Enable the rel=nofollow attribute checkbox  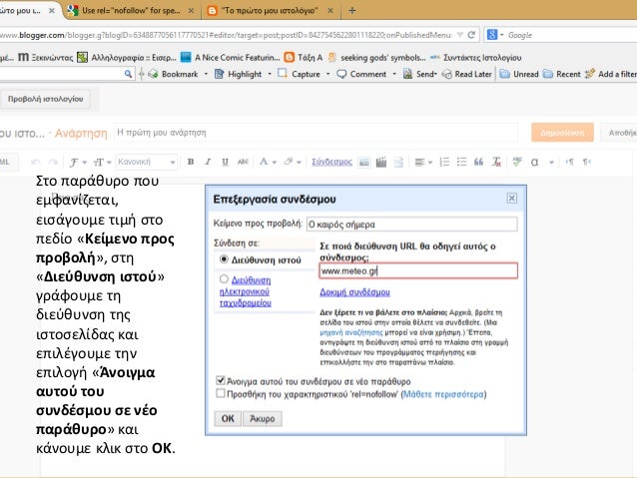tap(221, 394)
